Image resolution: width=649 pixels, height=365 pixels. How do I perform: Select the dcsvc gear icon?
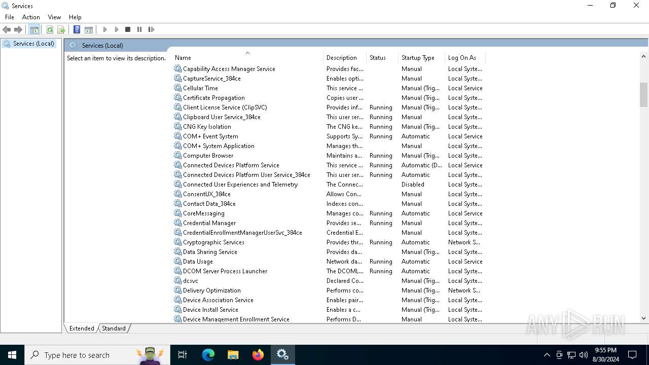(177, 281)
